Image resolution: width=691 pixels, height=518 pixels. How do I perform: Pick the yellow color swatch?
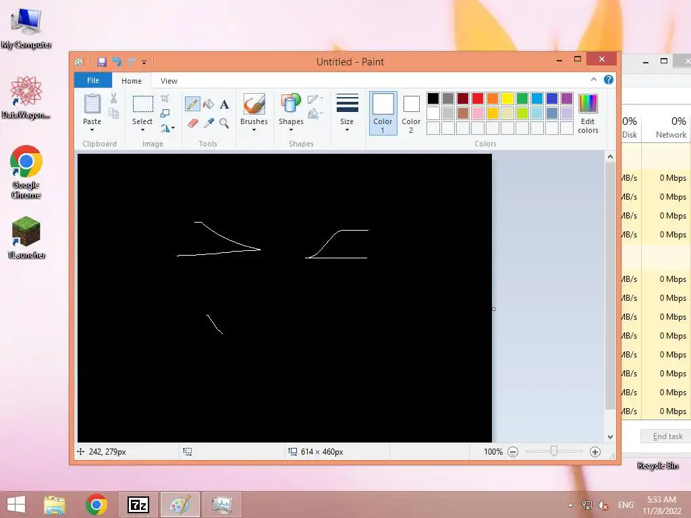point(507,98)
